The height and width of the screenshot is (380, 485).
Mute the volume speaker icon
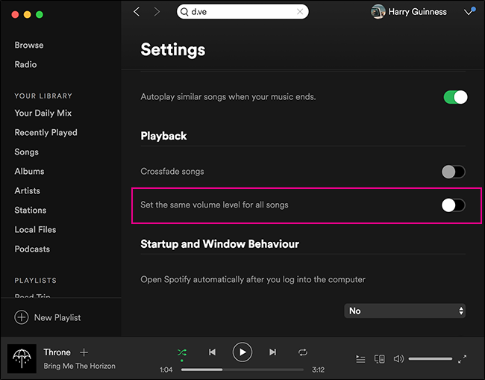(398, 359)
